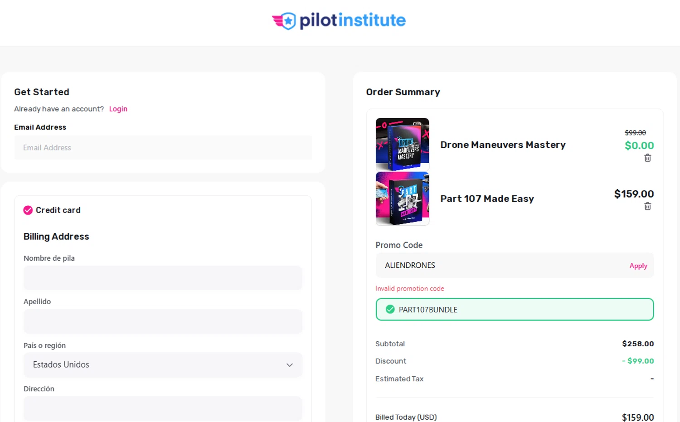Screen dimensions: 680x422
Task: Click the Discount - $99.00 value
Action: 638,361
